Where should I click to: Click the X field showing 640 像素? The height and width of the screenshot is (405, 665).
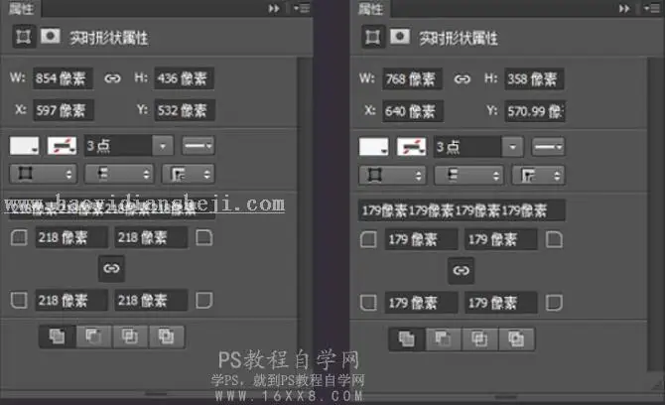413,111
